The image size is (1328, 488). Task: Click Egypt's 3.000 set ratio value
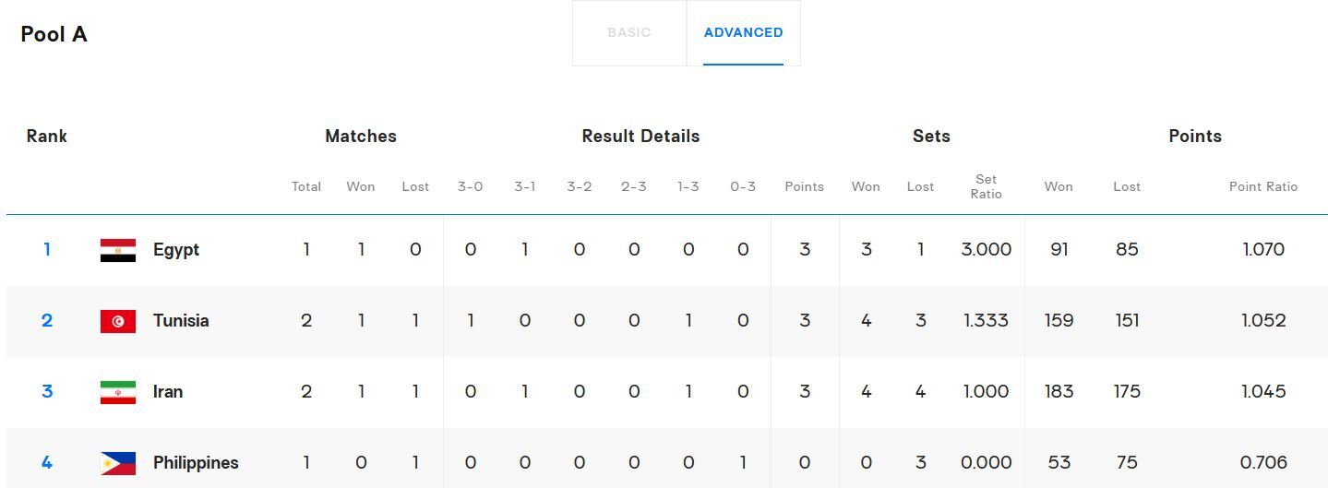(x=986, y=250)
